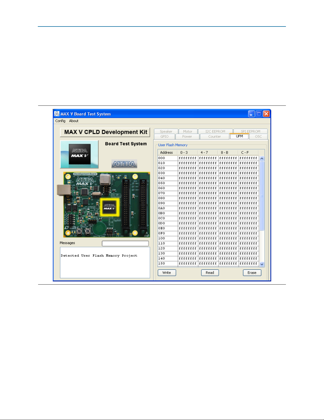The width and height of the screenshot is (324, 420).
Task: Select the UFM tab
Action: 239,136
